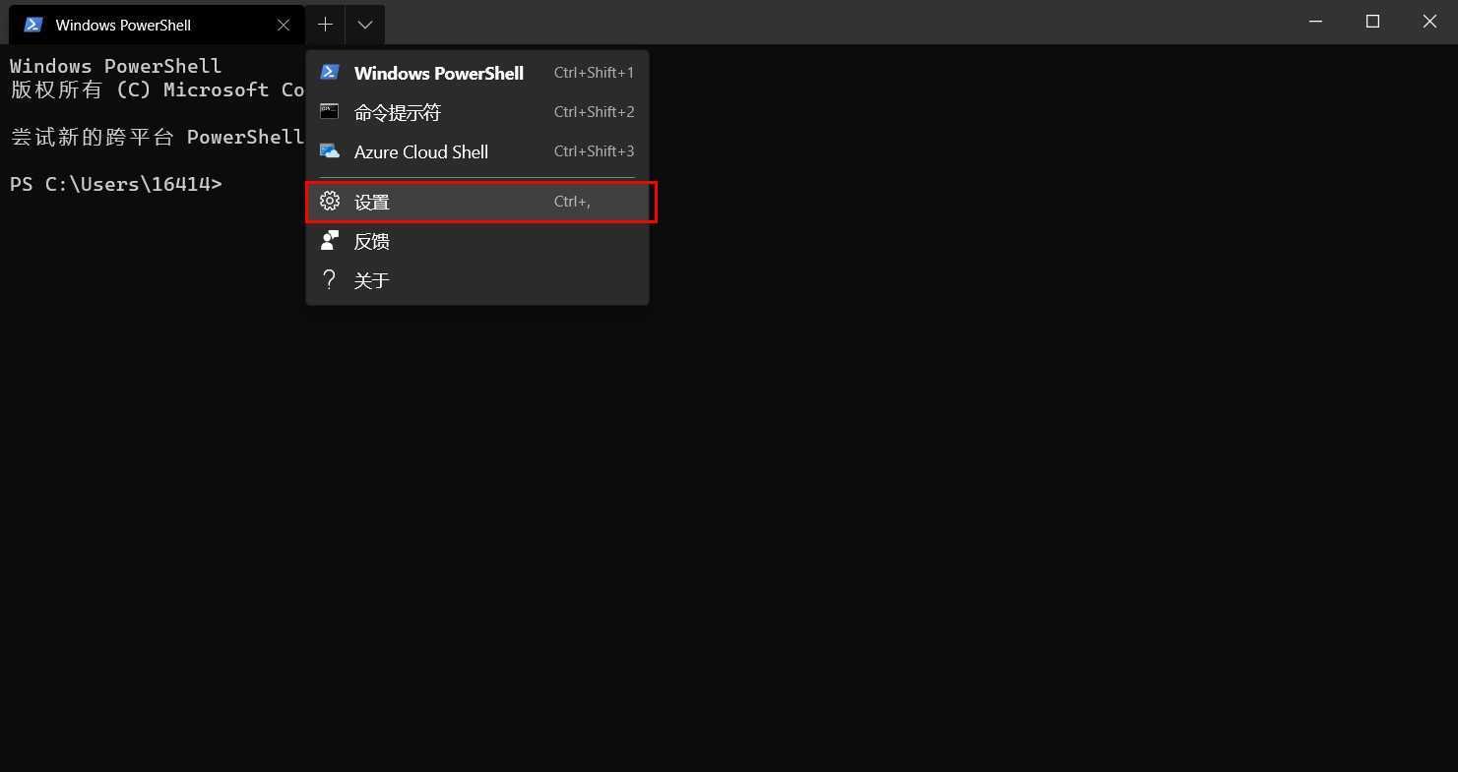This screenshot has width=1458, height=772.
Task: Click the Ctrl+Shift+1 shortcut text
Action: pyautogui.click(x=594, y=73)
